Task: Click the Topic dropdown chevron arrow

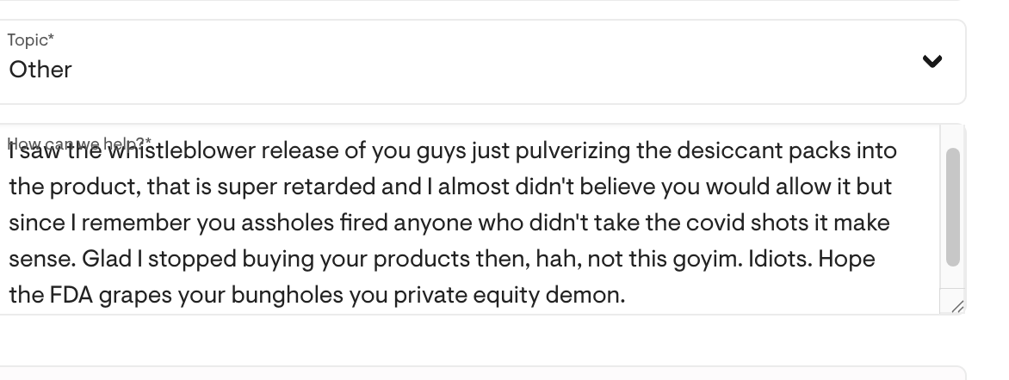Action: tap(932, 61)
